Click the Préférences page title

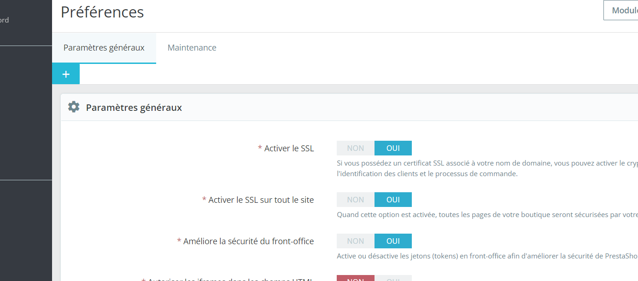102,12
